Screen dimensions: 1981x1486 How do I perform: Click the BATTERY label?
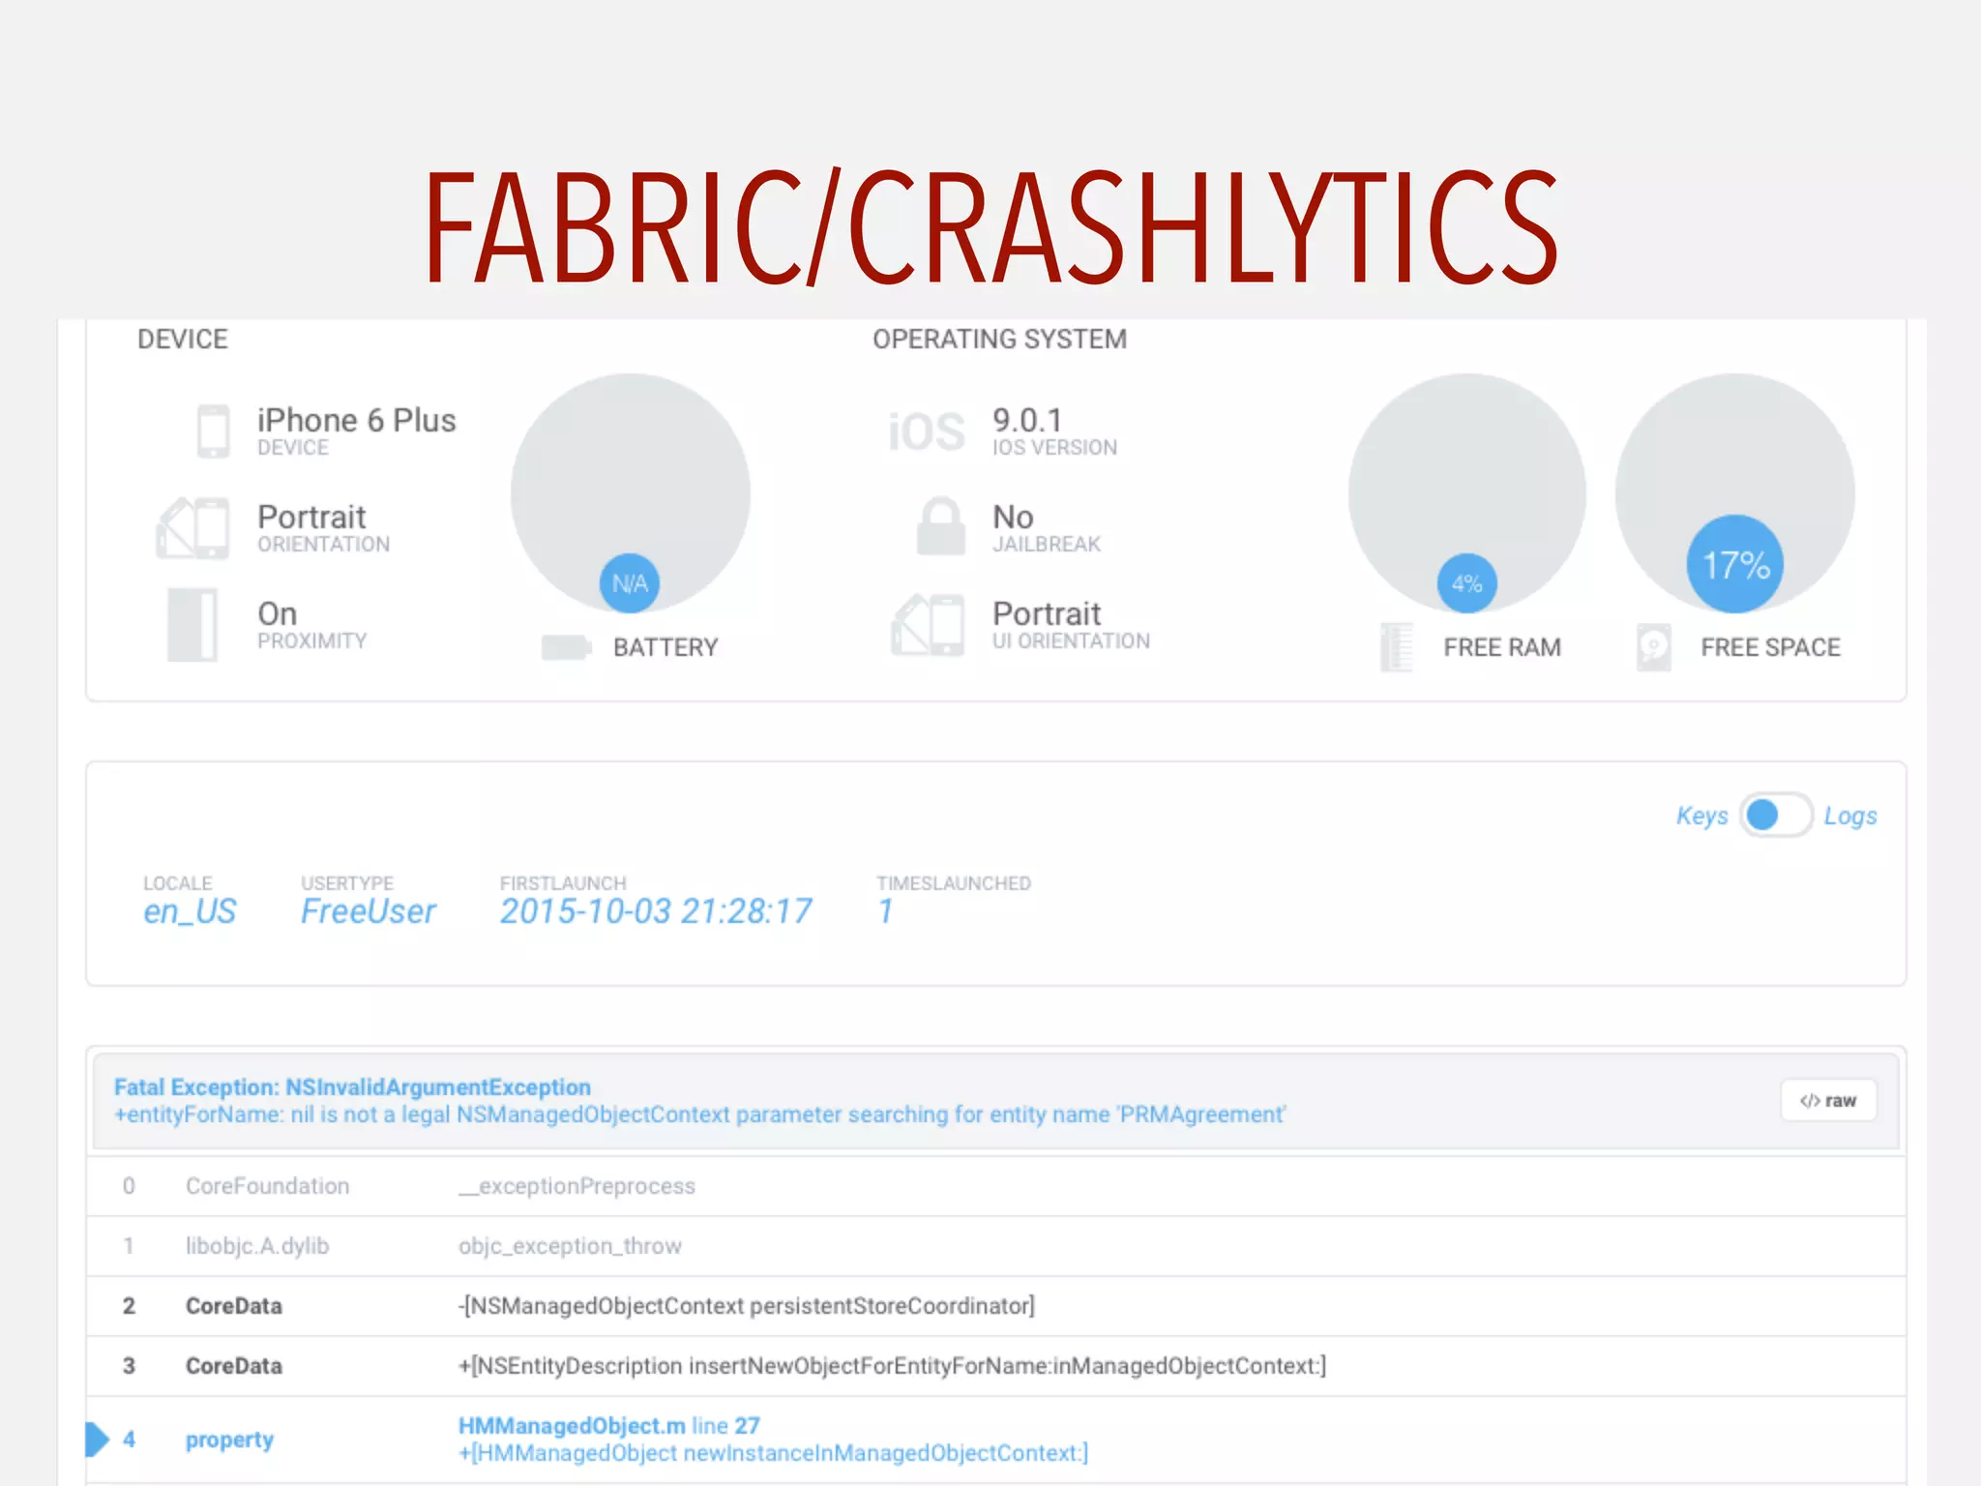coord(665,647)
